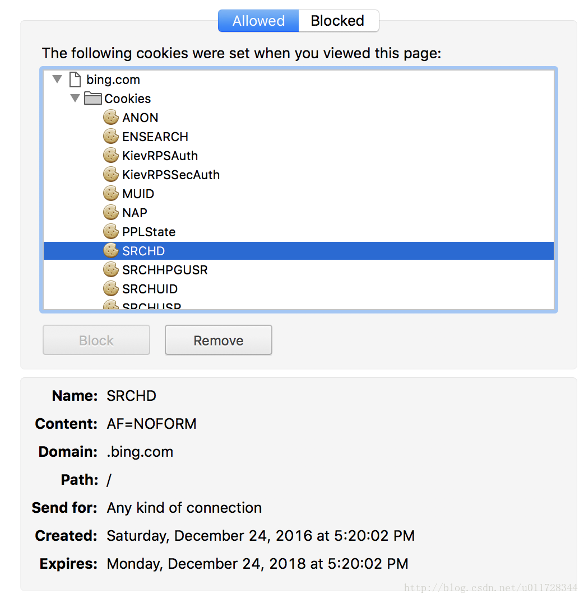Image resolution: width=584 pixels, height=599 pixels.
Task: Select the KievRPSAuth cookie icon
Action: pyautogui.click(x=111, y=156)
